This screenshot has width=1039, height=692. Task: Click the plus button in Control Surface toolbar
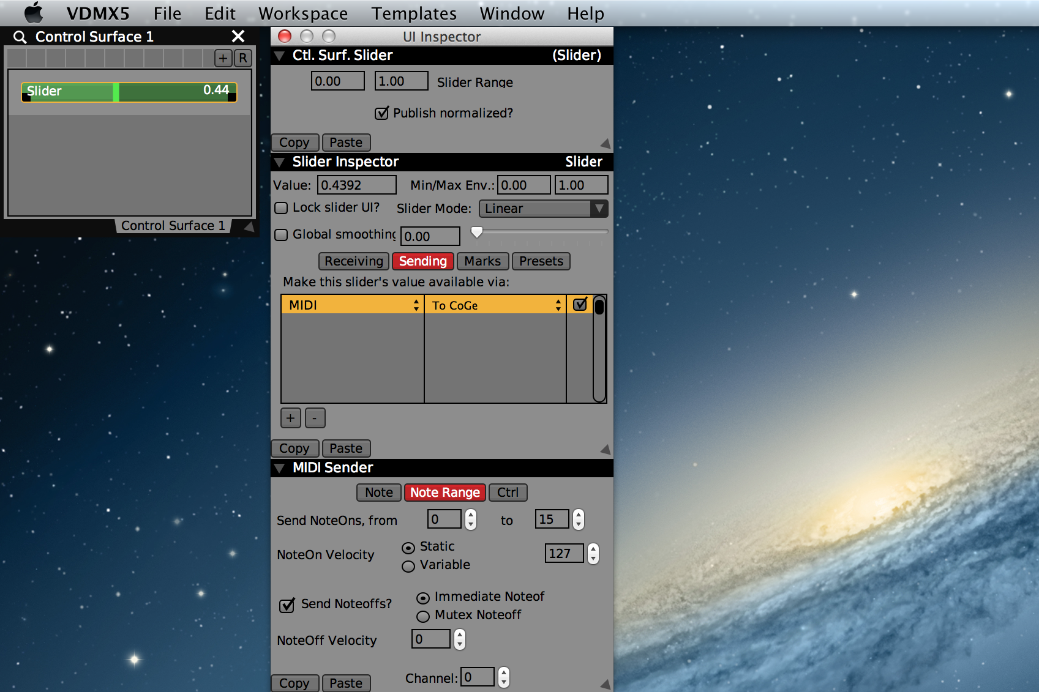pos(223,58)
